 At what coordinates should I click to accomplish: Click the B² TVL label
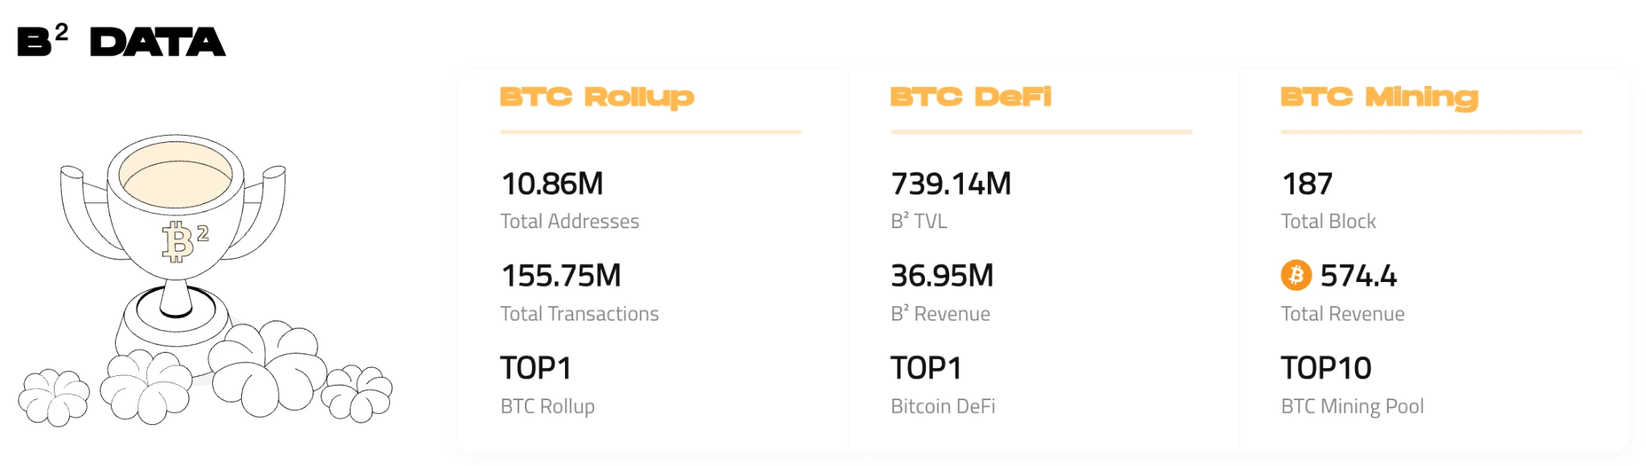pos(919,221)
